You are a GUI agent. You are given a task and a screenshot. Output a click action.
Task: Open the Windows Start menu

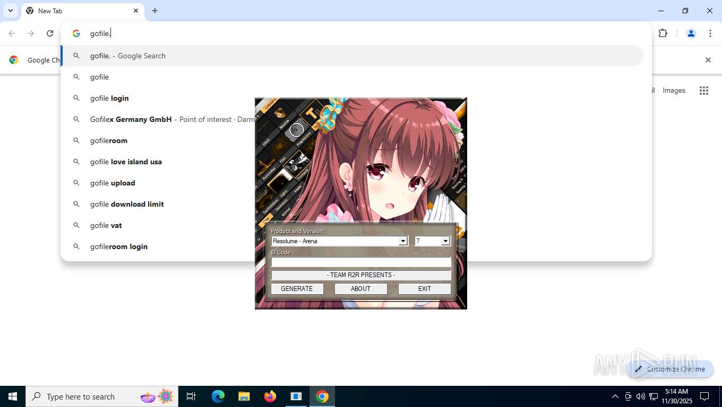point(13,396)
